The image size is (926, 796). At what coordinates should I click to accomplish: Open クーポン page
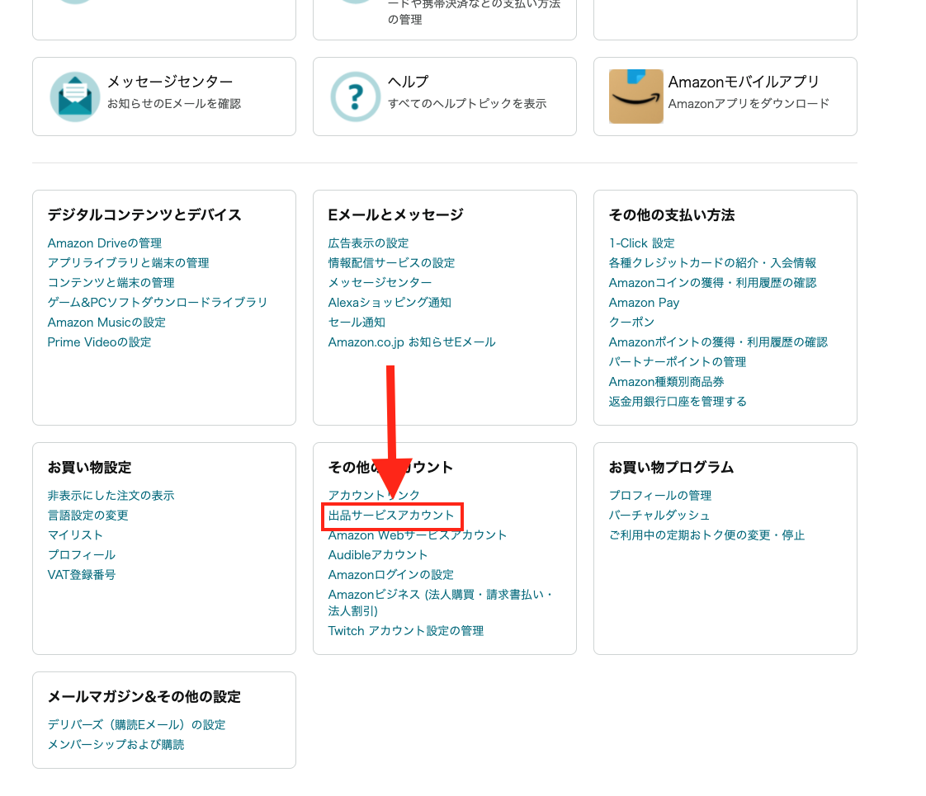(x=631, y=322)
